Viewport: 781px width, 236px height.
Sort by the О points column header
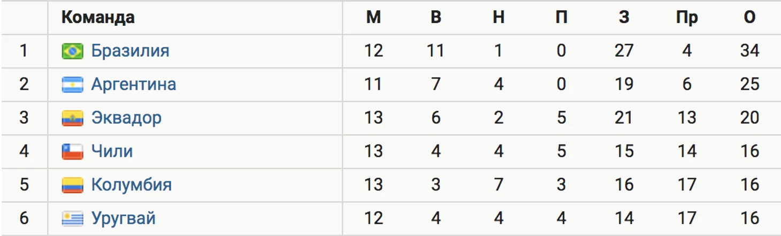pos(749,18)
